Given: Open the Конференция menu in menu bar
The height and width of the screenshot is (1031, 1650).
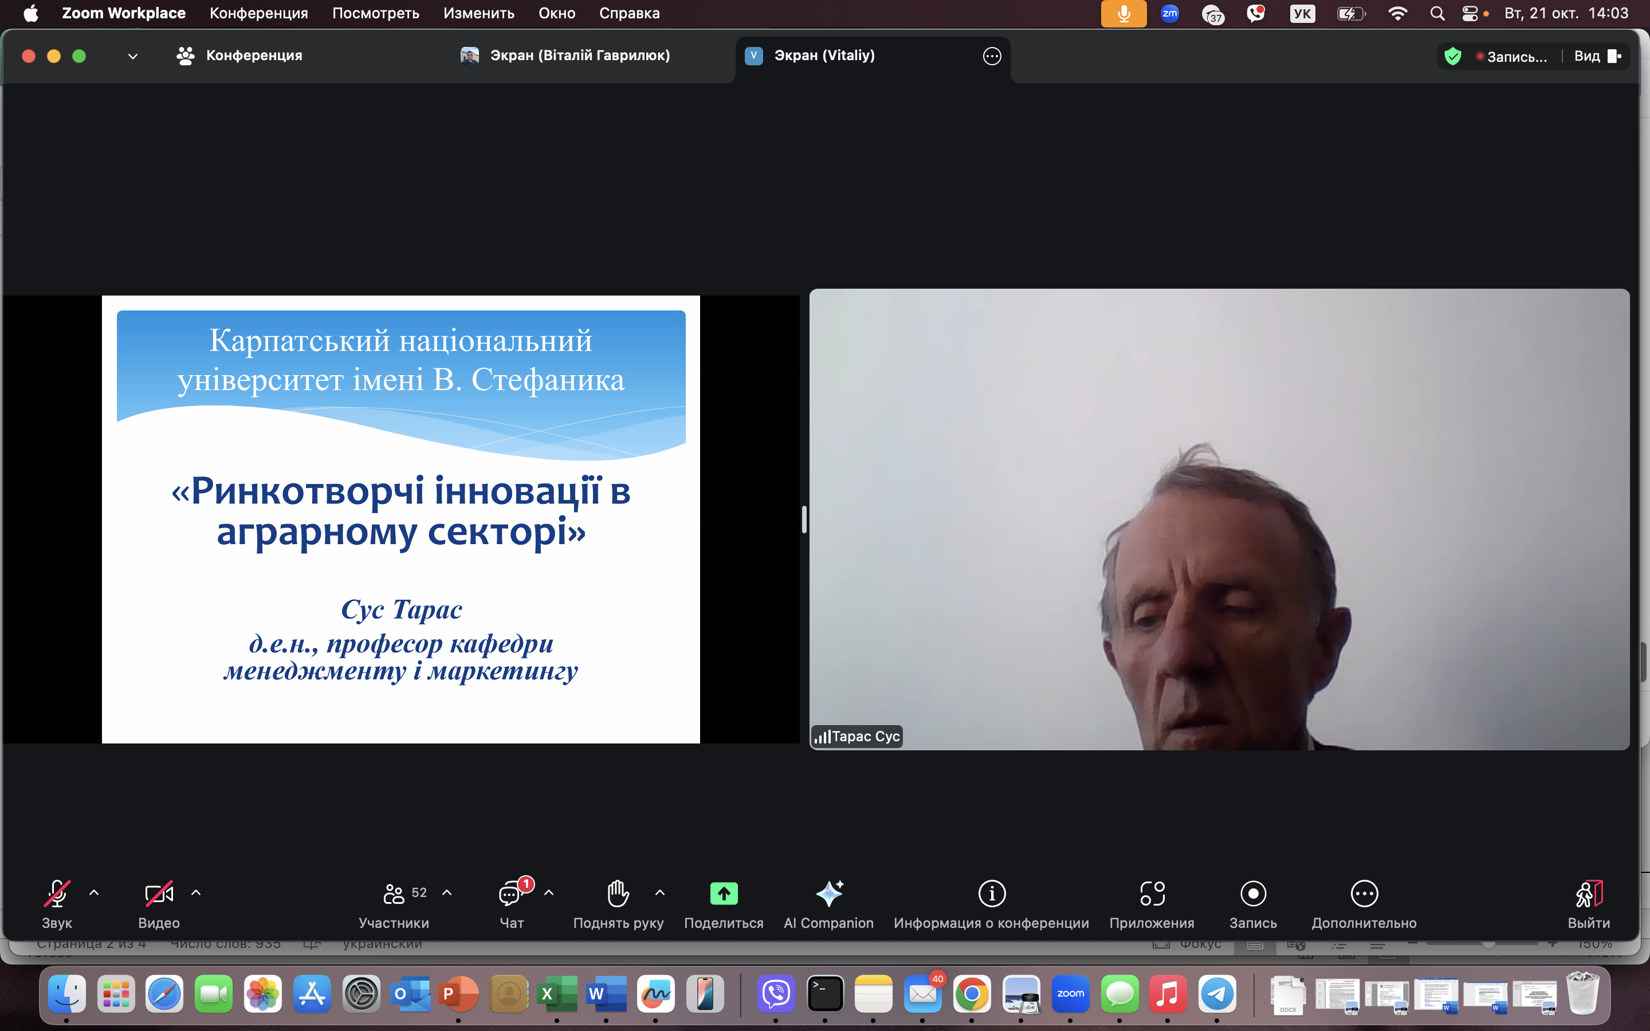Looking at the screenshot, I should (x=258, y=13).
